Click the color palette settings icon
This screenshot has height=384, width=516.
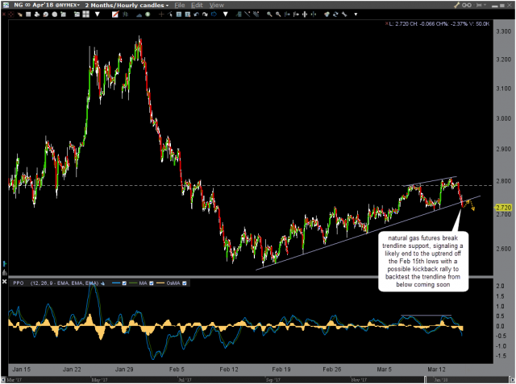pos(327,14)
